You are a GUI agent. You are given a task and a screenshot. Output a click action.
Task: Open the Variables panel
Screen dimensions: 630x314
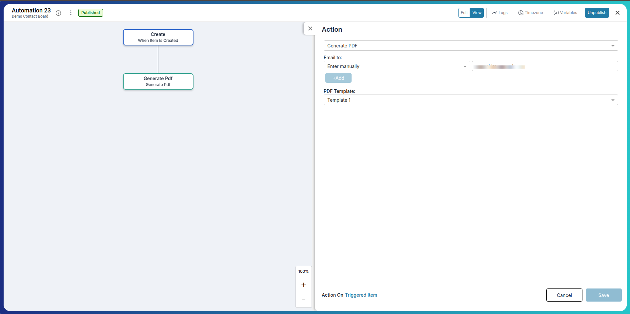[565, 13]
